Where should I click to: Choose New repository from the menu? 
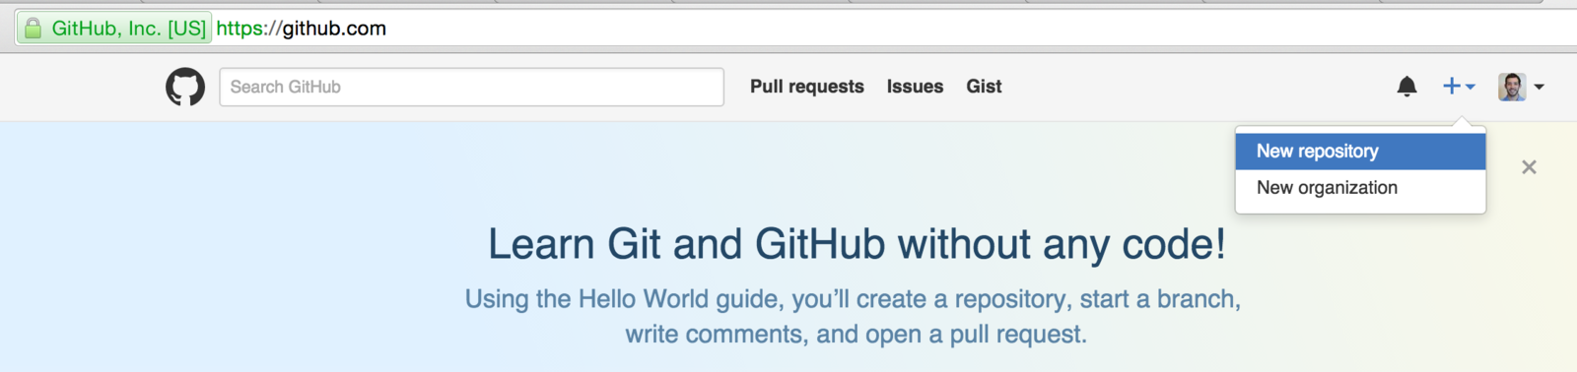click(x=1360, y=152)
